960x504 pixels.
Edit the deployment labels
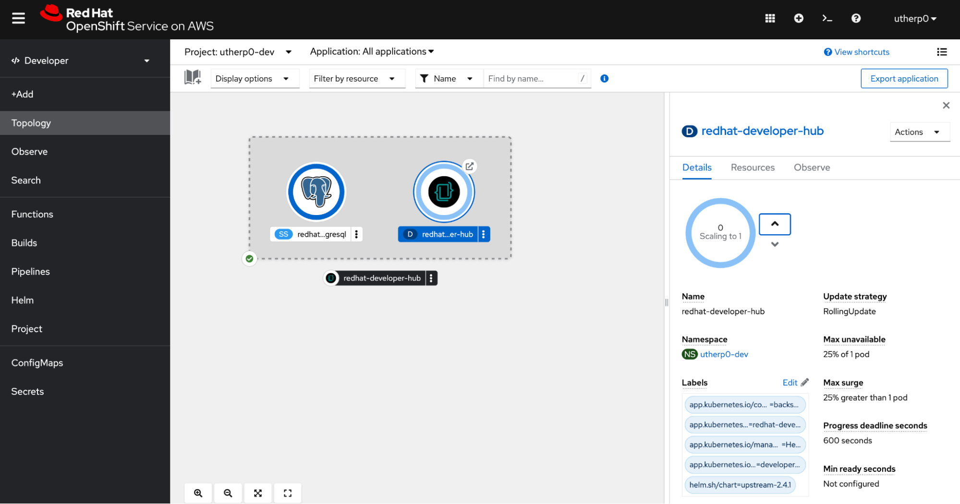pos(794,383)
